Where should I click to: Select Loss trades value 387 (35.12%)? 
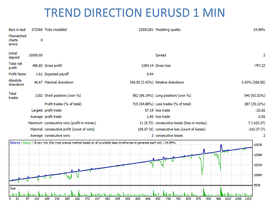point(254,104)
